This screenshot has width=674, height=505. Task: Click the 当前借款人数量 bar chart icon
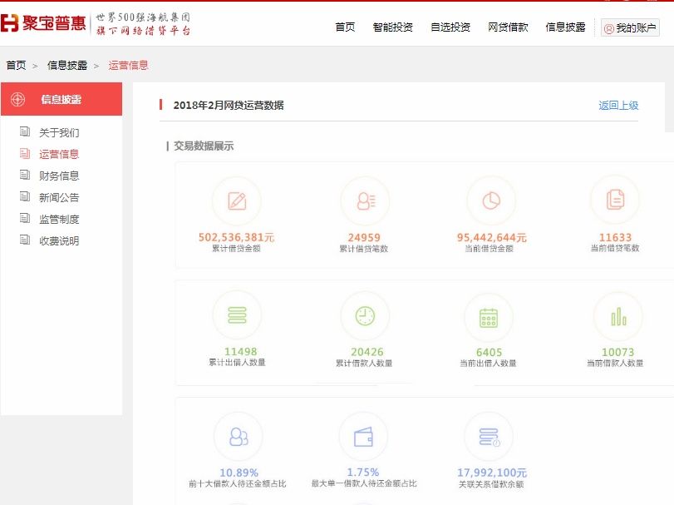617,316
